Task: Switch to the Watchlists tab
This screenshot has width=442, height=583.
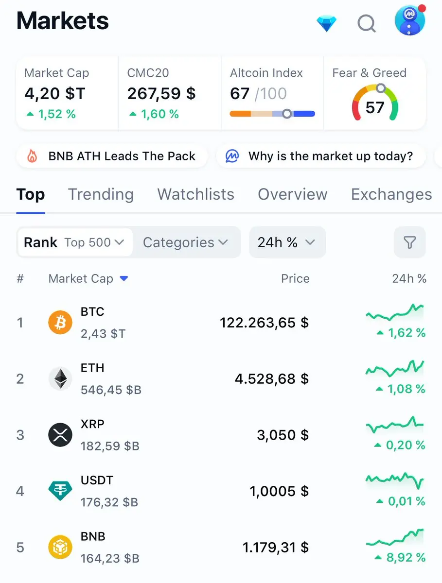Action: 195,194
